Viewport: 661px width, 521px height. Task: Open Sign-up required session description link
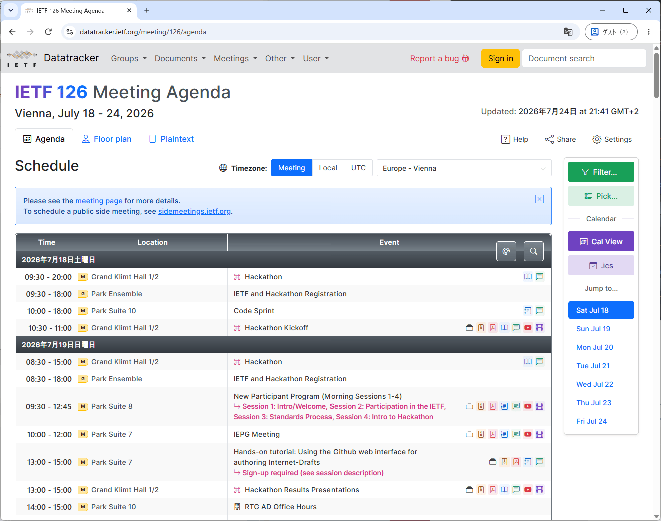[308, 473]
